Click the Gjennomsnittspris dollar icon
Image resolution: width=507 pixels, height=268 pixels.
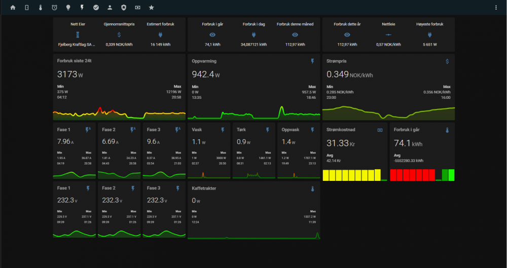pyautogui.click(x=119, y=35)
